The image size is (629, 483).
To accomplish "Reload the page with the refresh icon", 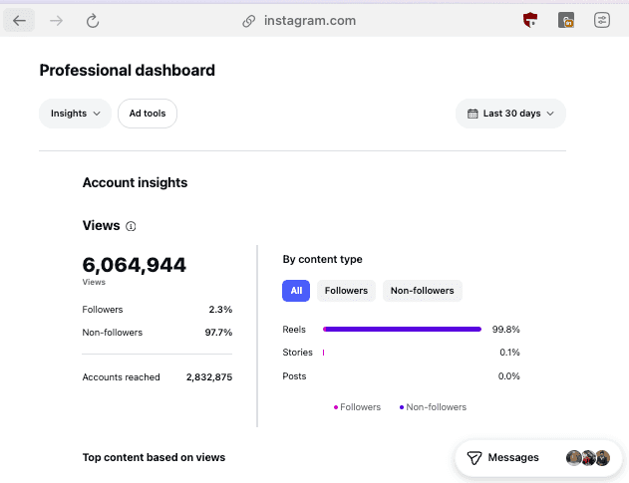I will 93,21.
